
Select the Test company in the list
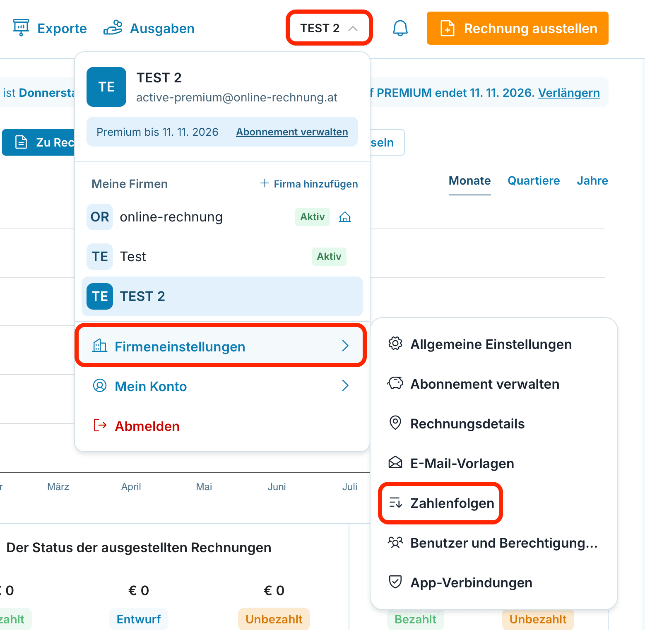222,257
